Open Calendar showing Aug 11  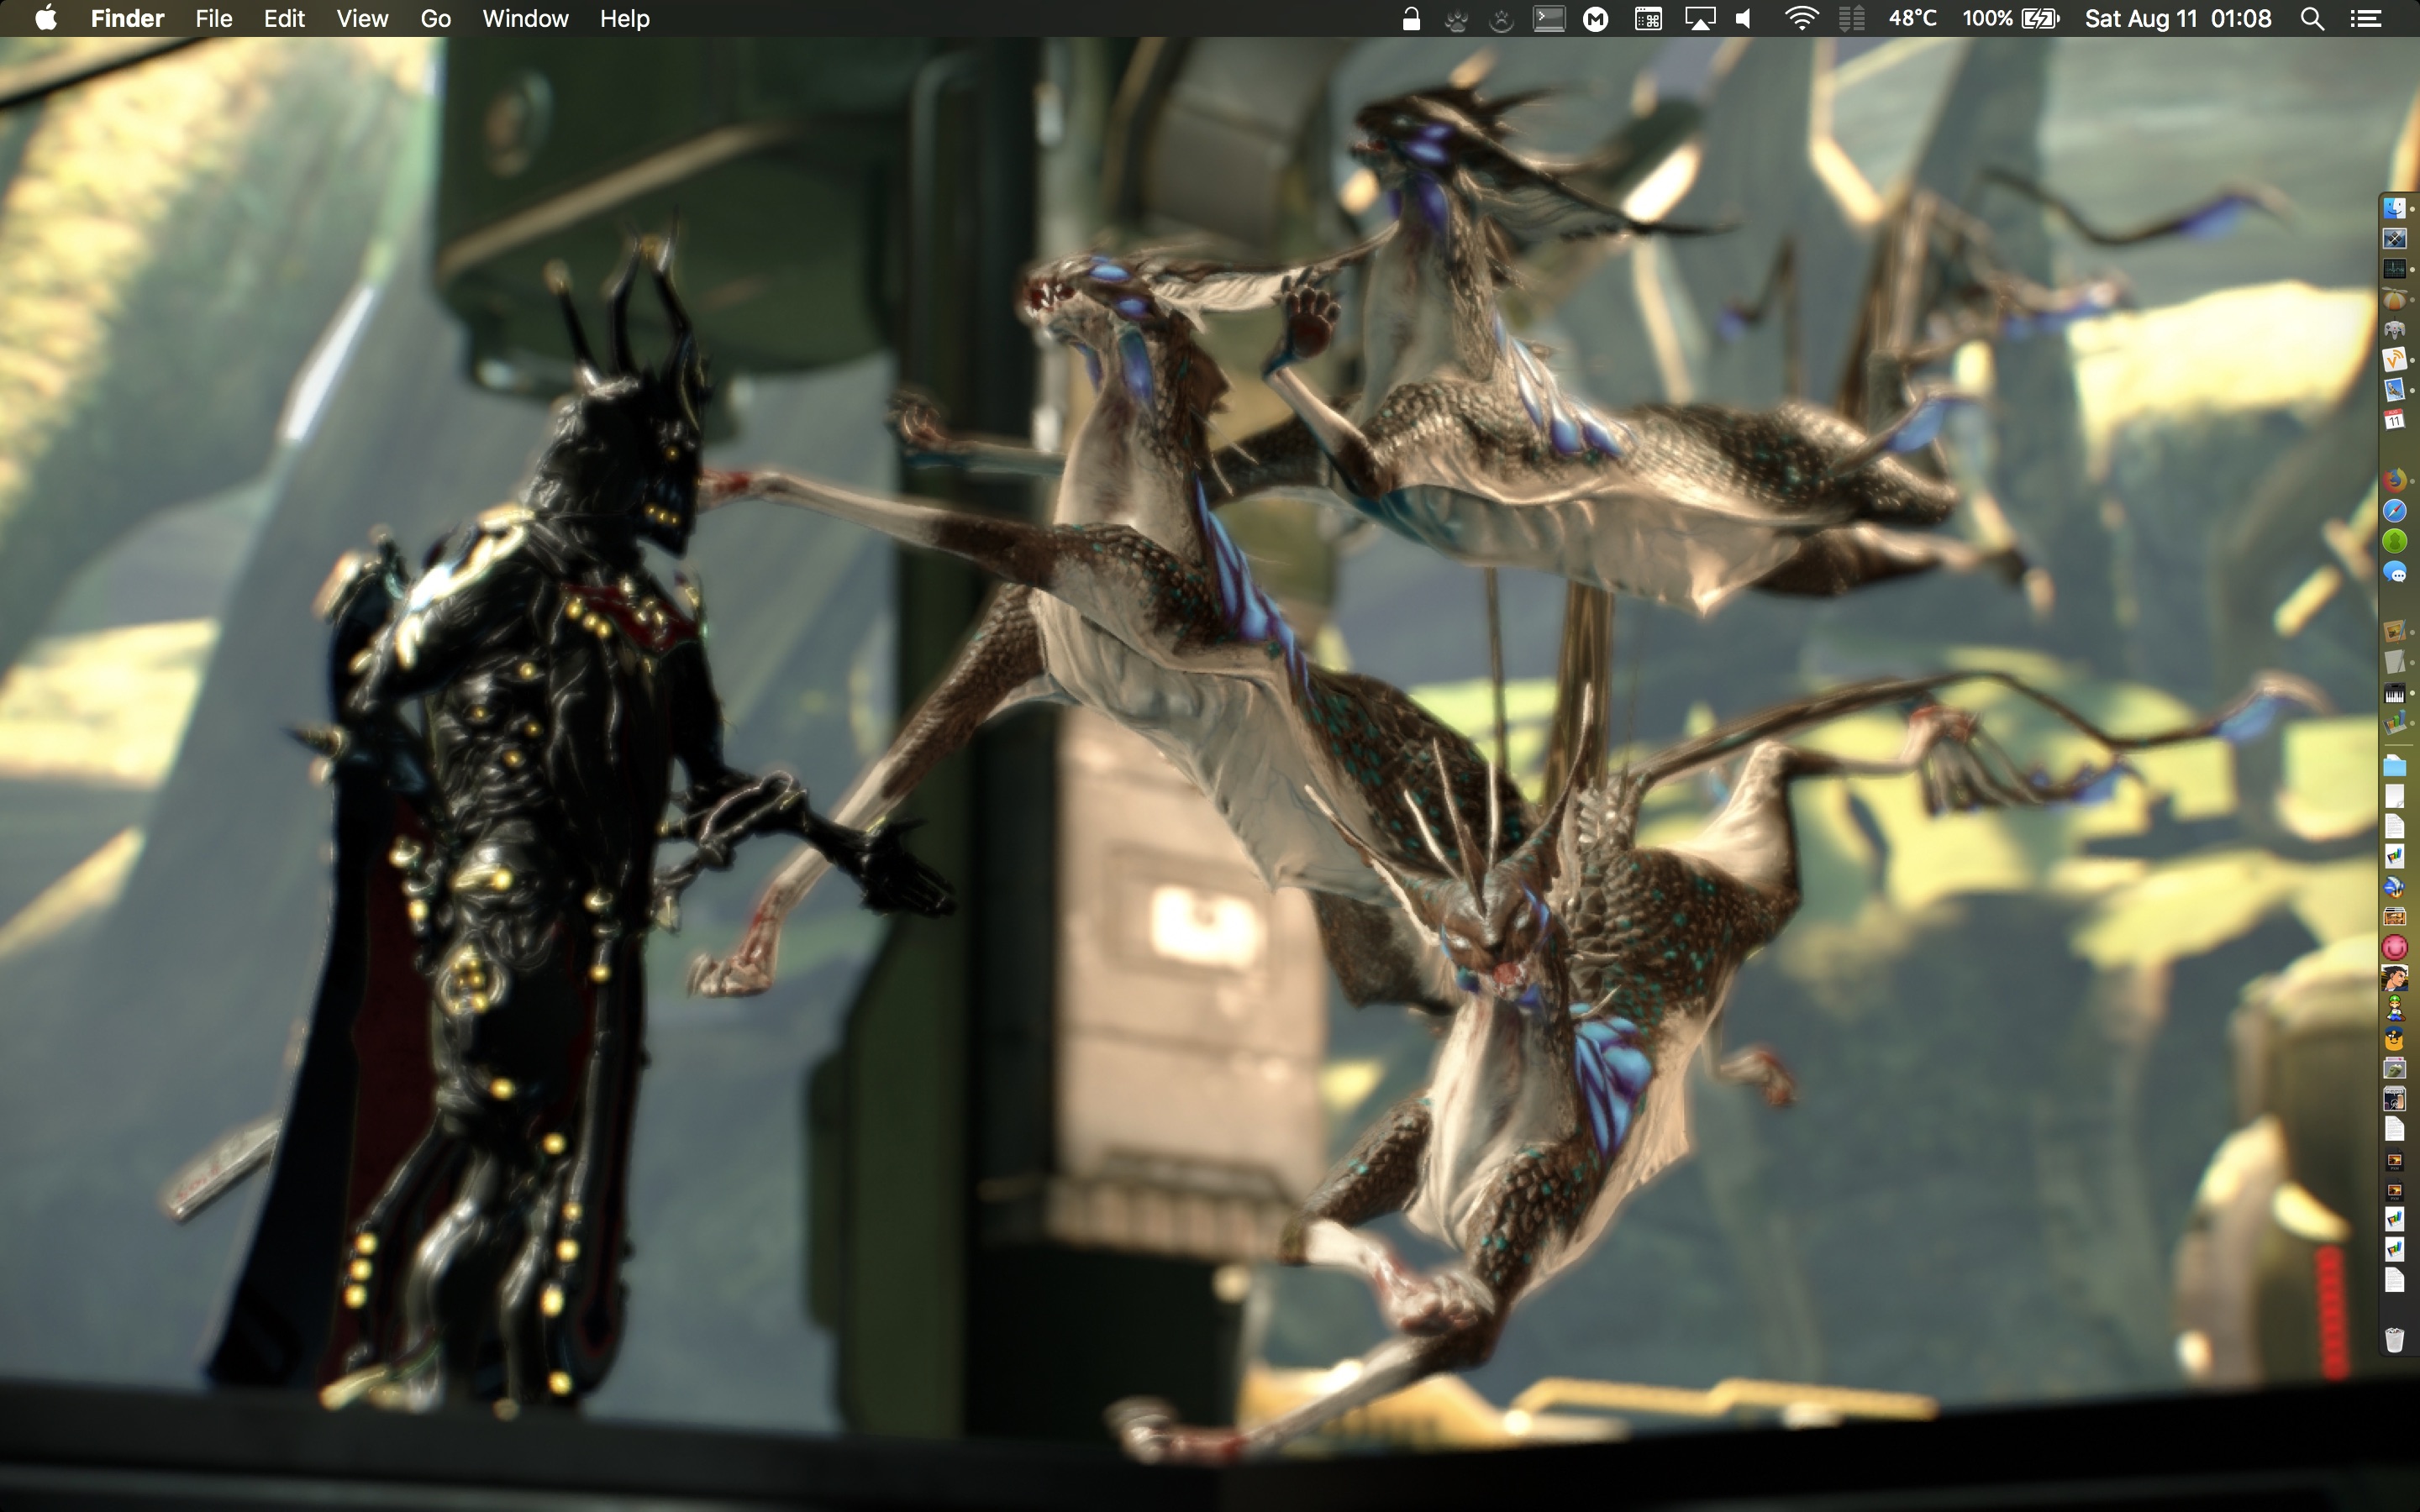point(2394,420)
